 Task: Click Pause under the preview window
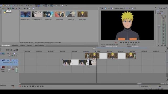[x=126, y=42]
